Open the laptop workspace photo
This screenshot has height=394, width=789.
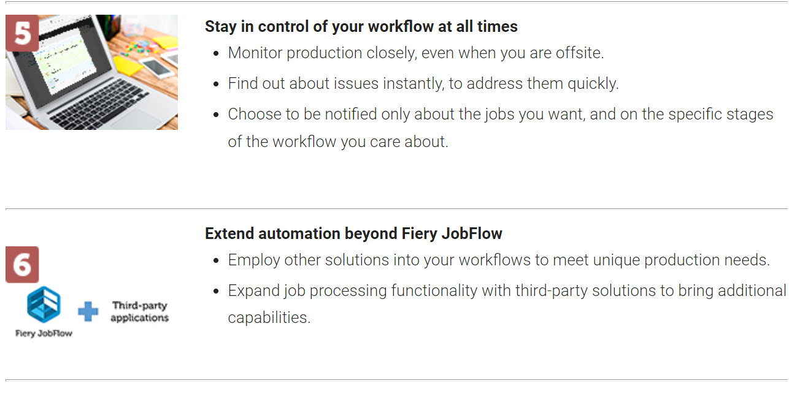point(91,72)
